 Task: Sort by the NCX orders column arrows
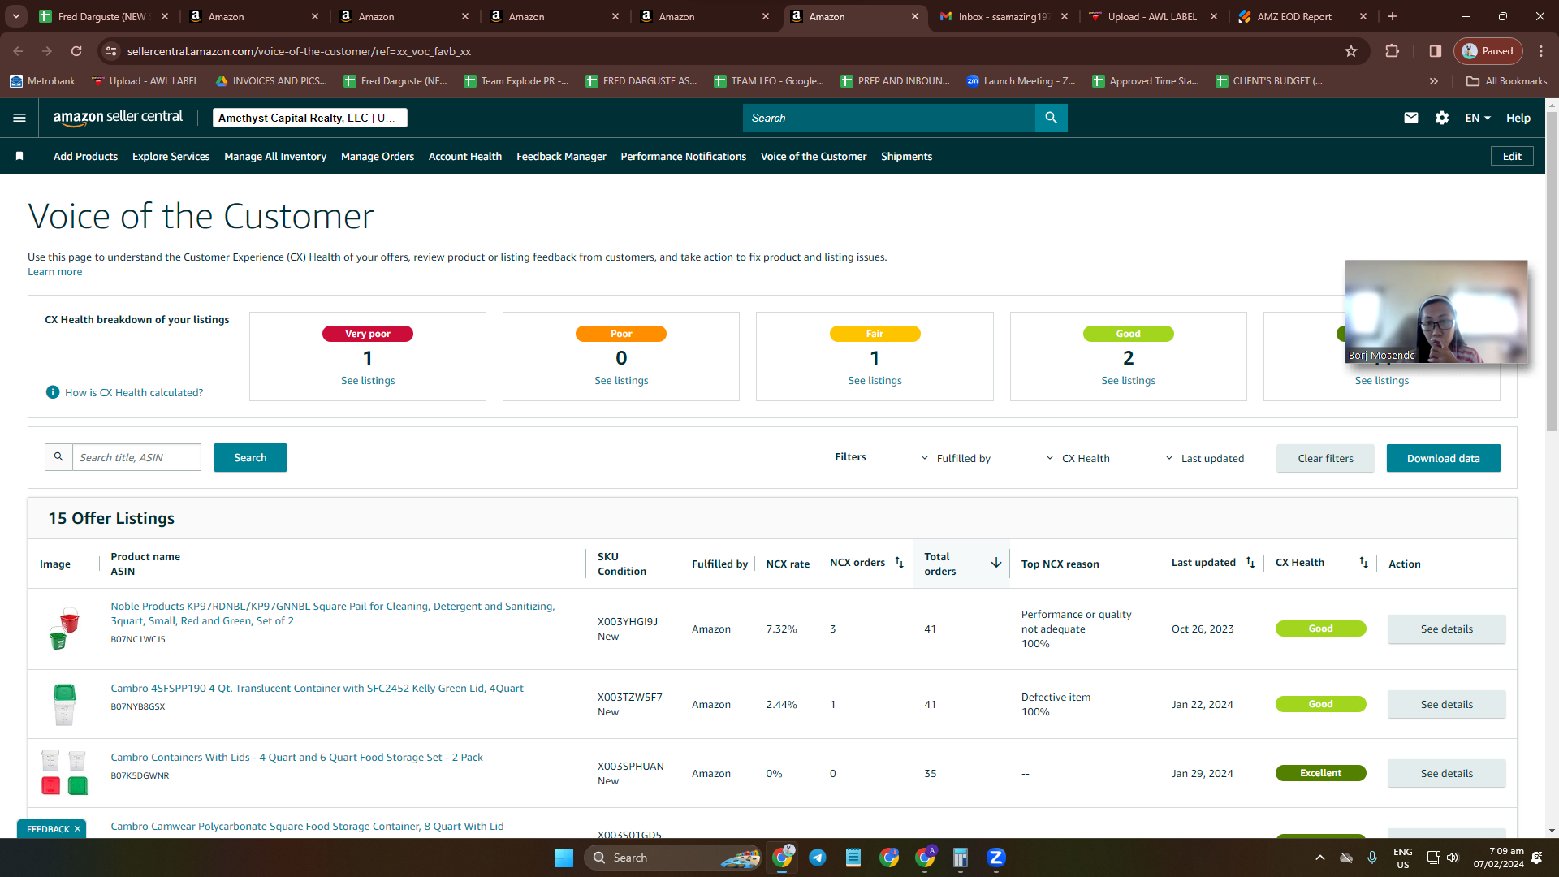pyautogui.click(x=899, y=563)
